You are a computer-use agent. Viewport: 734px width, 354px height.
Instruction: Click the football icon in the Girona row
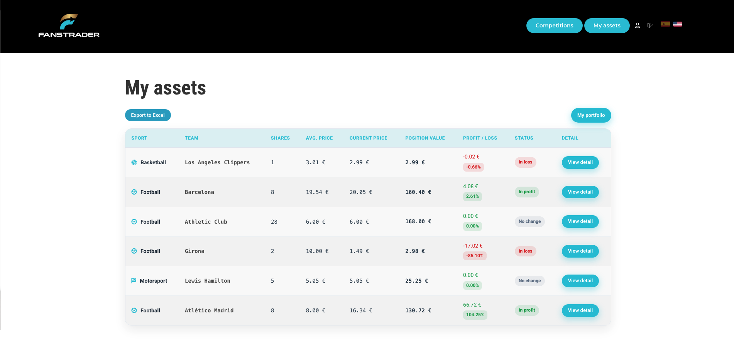[x=134, y=251]
